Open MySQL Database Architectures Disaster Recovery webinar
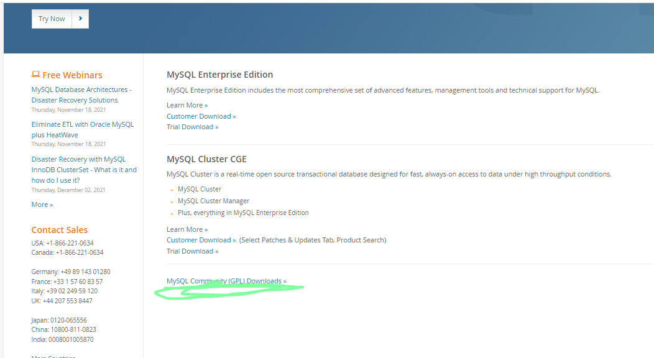This screenshot has width=654, height=358. pos(81,94)
